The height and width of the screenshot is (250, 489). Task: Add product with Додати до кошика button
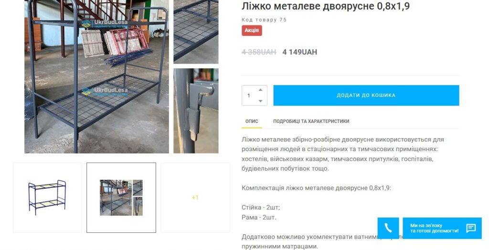[366, 95]
